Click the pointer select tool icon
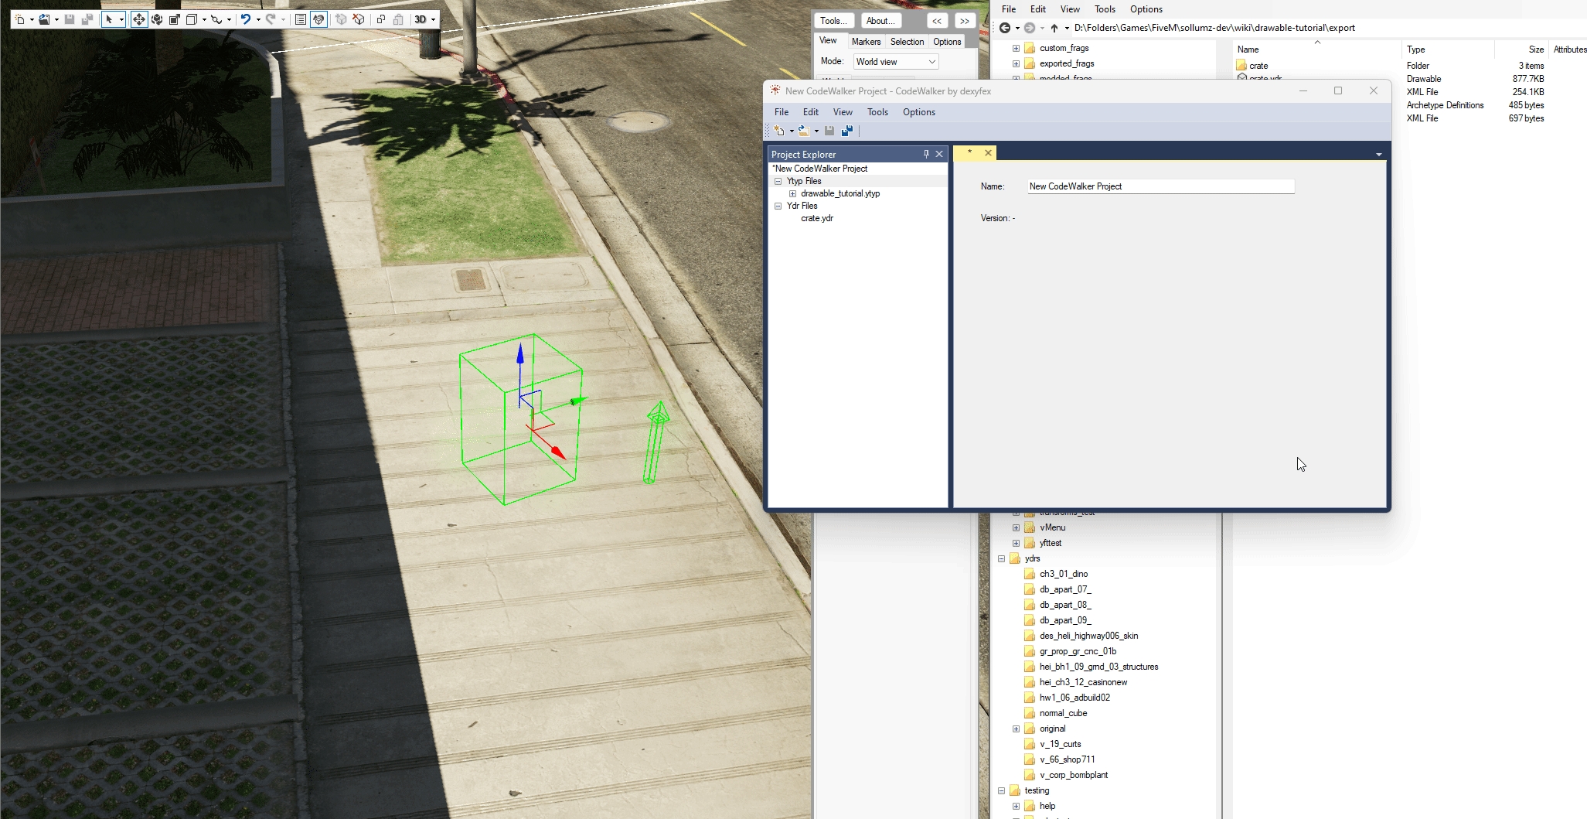Viewport: 1587px width, 819px height. click(x=109, y=19)
